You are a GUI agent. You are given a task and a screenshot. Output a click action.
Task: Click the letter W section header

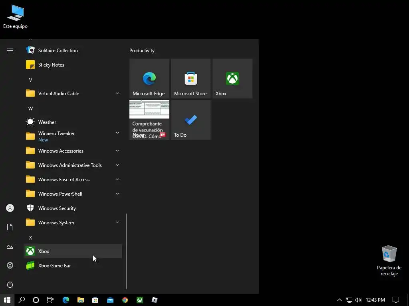(30, 108)
